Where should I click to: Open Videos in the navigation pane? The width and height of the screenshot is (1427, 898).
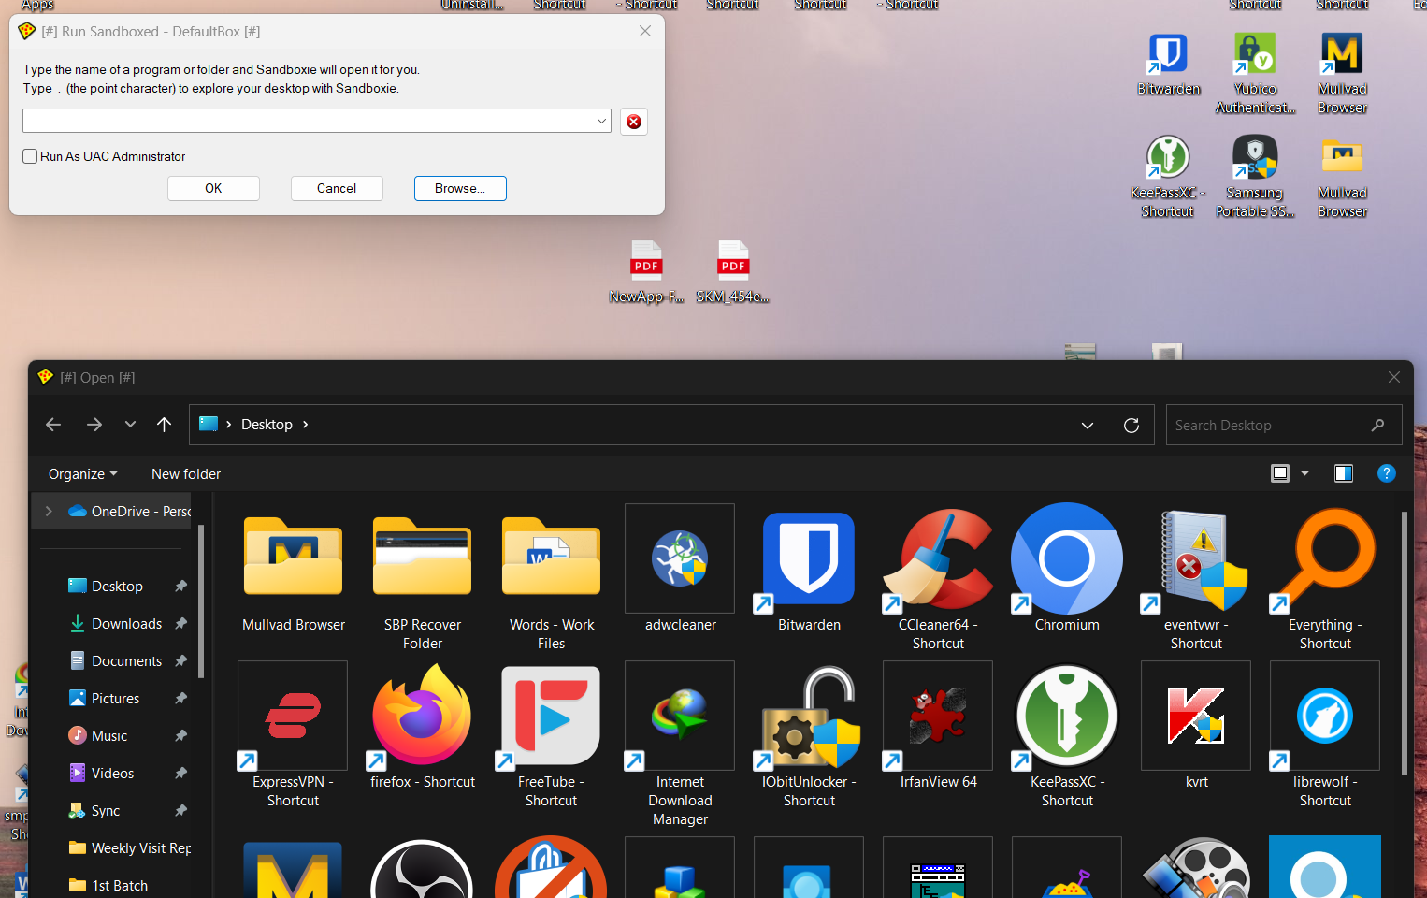click(x=112, y=774)
